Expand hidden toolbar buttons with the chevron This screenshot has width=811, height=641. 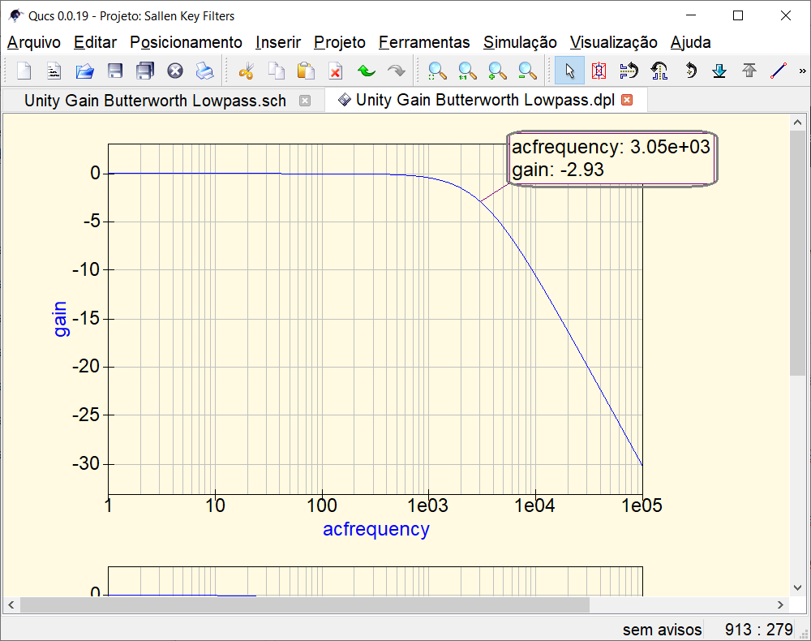[805, 71]
